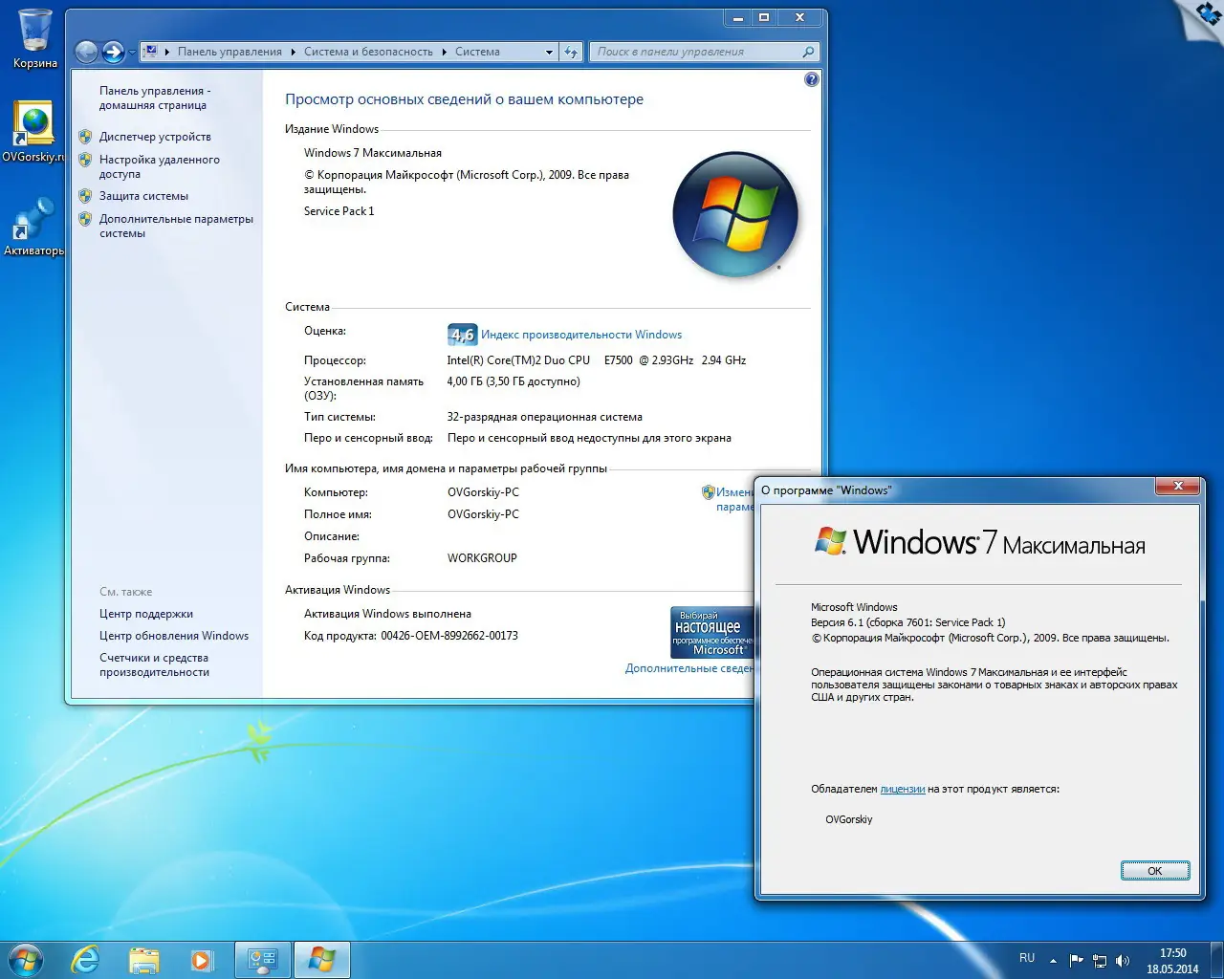
Task: Click the Service Pack 1 text under Издание Windows
Action: 339,211
